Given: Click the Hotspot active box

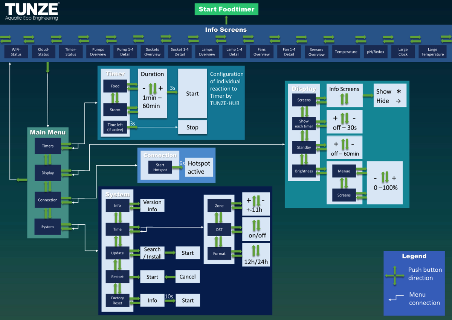Looking at the screenshot, I should point(199,167).
